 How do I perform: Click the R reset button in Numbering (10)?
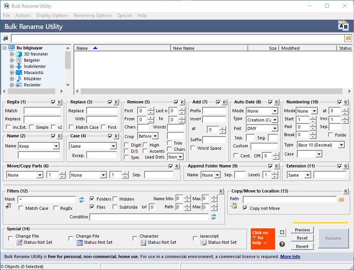pos(345,102)
